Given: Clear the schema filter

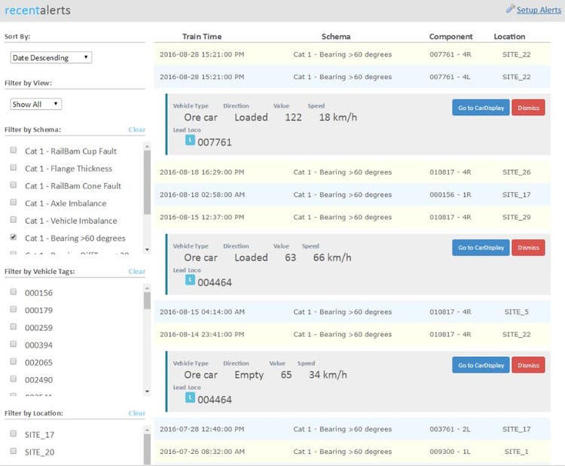Looking at the screenshot, I should [x=136, y=129].
